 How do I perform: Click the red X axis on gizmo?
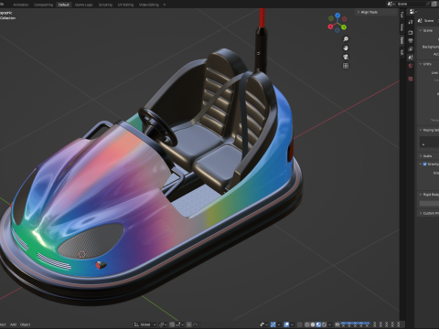pos(330,27)
